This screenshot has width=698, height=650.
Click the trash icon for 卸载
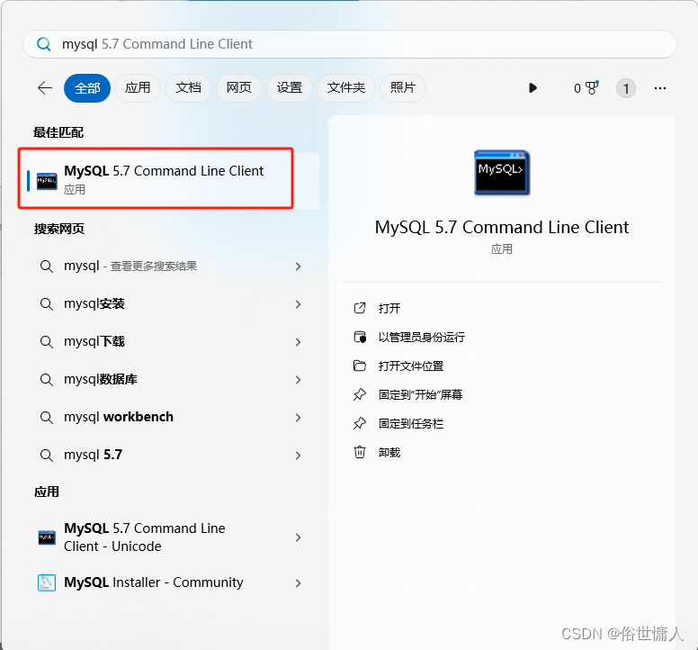pos(360,452)
